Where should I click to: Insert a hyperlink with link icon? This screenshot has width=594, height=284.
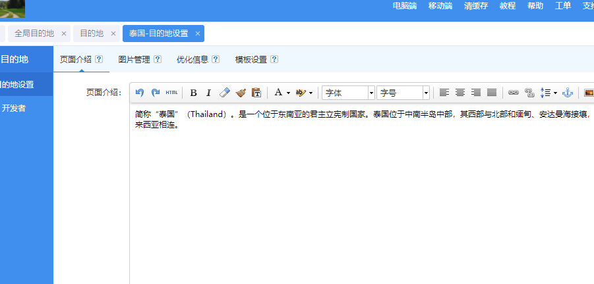(x=514, y=93)
